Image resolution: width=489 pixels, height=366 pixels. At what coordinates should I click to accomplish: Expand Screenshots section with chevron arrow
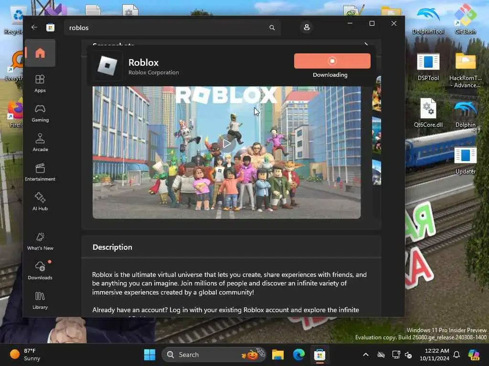coord(366,44)
